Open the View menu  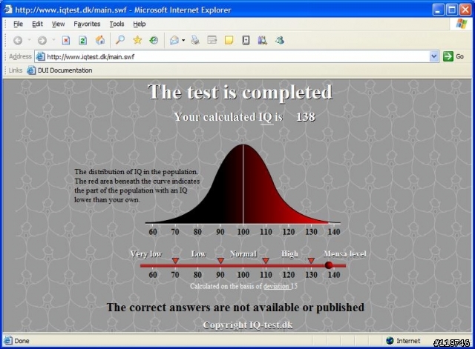pyautogui.click(x=58, y=24)
